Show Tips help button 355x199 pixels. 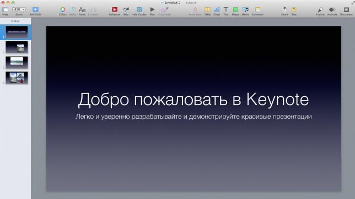pos(294,9)
